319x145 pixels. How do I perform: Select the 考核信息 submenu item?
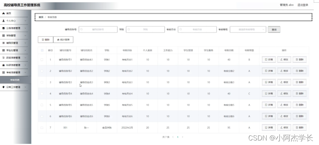coord(16,80)
